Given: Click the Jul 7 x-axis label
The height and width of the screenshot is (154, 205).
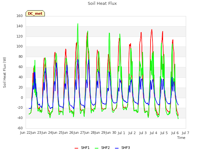Looking at the screenshot, I should pos(185,133).
